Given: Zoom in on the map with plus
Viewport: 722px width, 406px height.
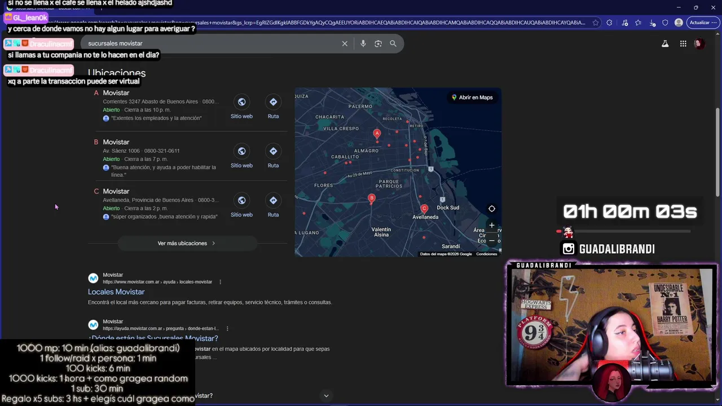Looking at the screenshot, I should click(491, 226).
